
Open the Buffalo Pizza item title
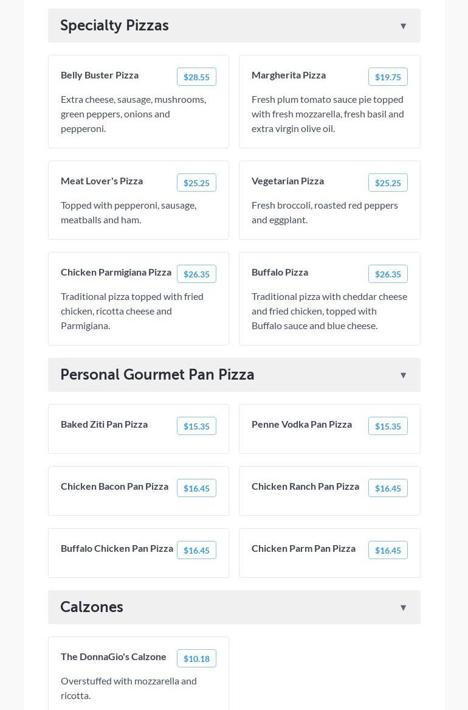click(x=280, y=272)
